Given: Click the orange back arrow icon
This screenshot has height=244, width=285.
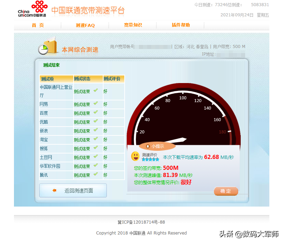Looking at the screenshot, I should (x=54, y=191).
